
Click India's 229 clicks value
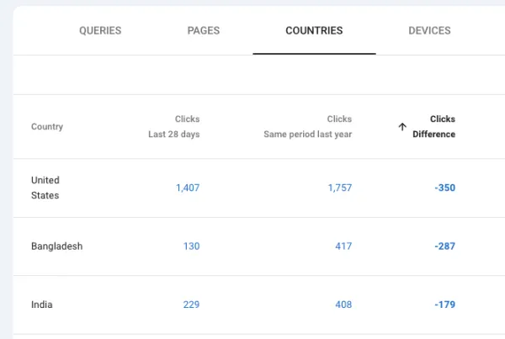(191, 305)
